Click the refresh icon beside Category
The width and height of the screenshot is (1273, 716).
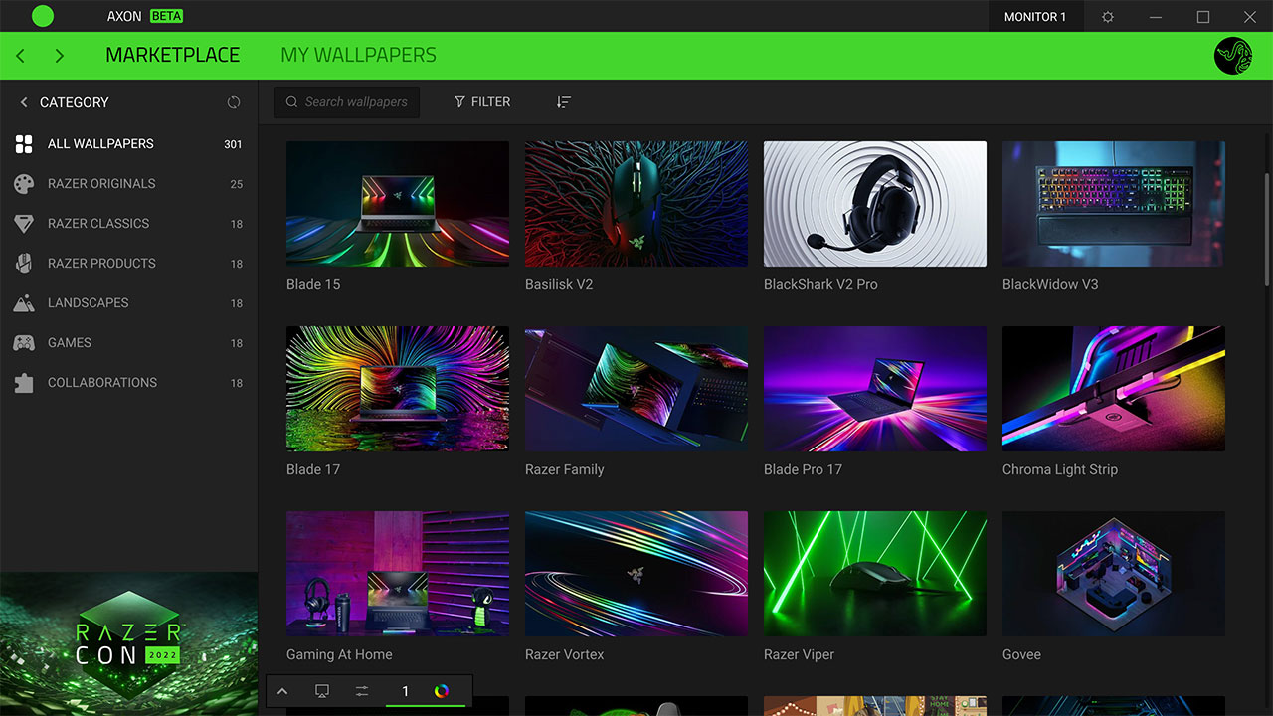click(234, 102)
